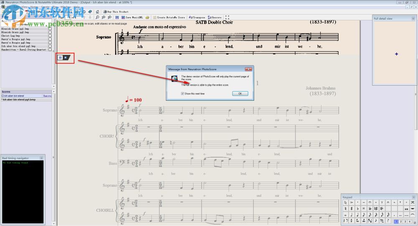418x226 pixels.
Task: Switch to Keypad layout 3
Action: (x=405, y=221)
